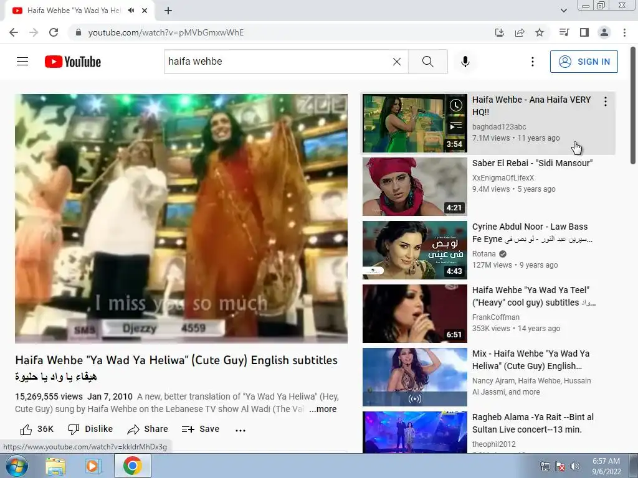Open Ya Wad Ya Teel thumbnail
The image size is (638, 478).
click(414, 314)
